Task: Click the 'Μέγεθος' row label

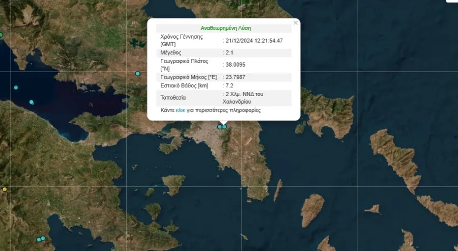Action: [x=170, y=53]
